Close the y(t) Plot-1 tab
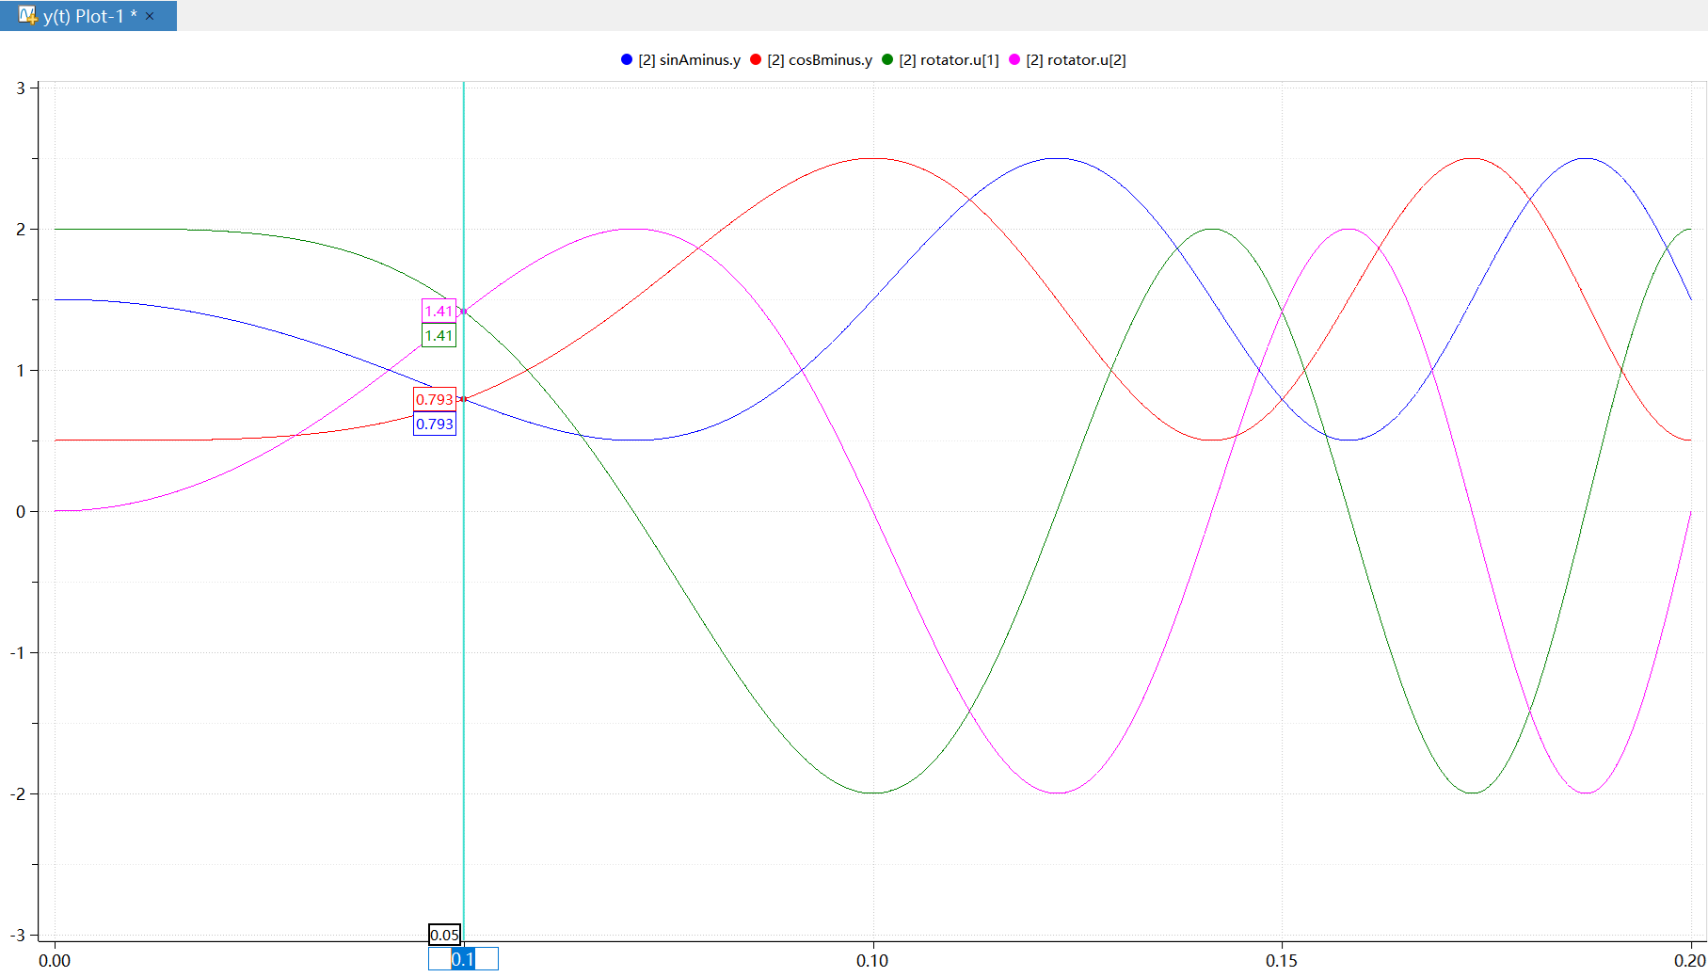Viewport: 1708px width, 977px height. pos(150,16)
